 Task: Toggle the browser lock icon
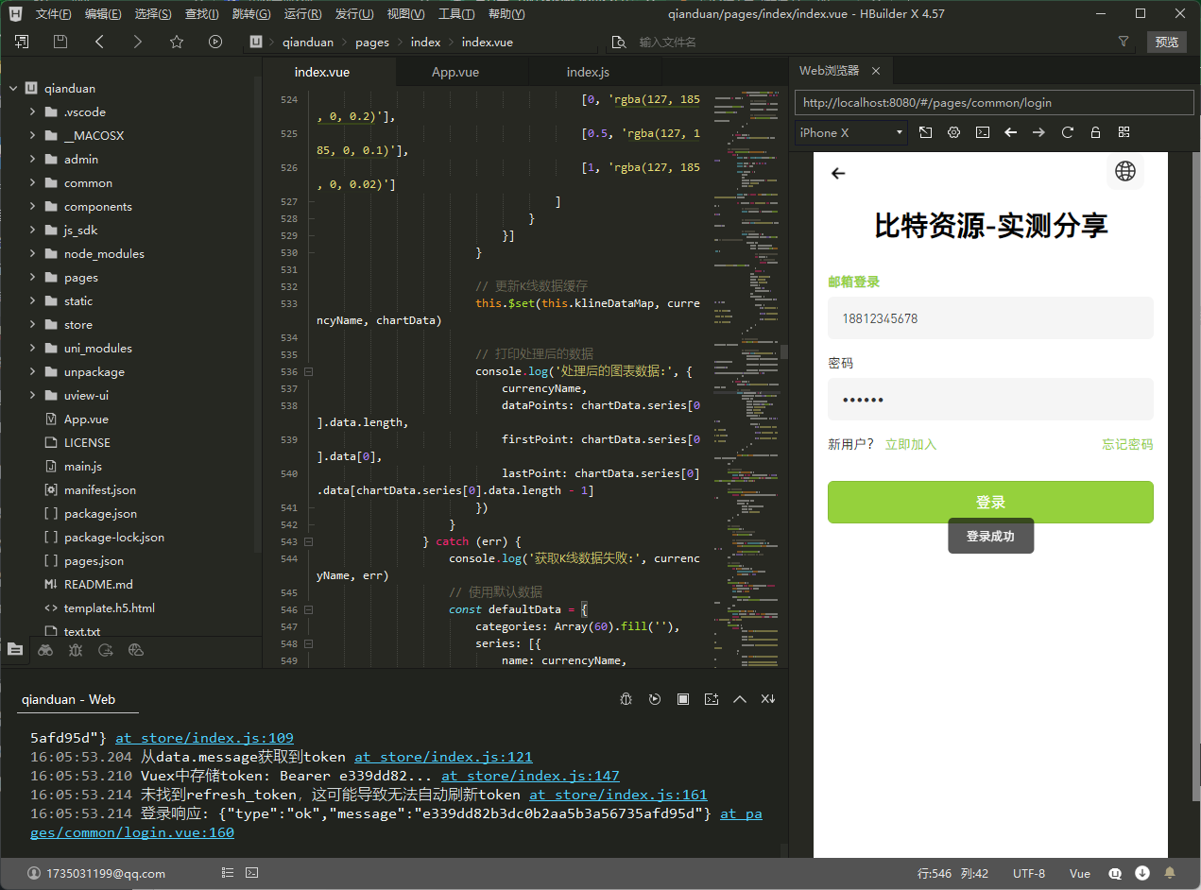[1096, 132]
